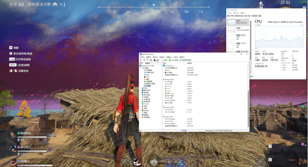
Task: Expand the 存储设备 storage branch
Action: [x=140, y=99]
